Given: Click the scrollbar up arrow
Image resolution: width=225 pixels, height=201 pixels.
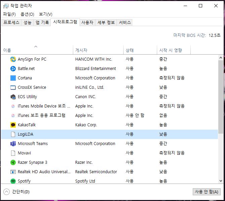Looking at the screenshot, I should (x=221, y=58).
